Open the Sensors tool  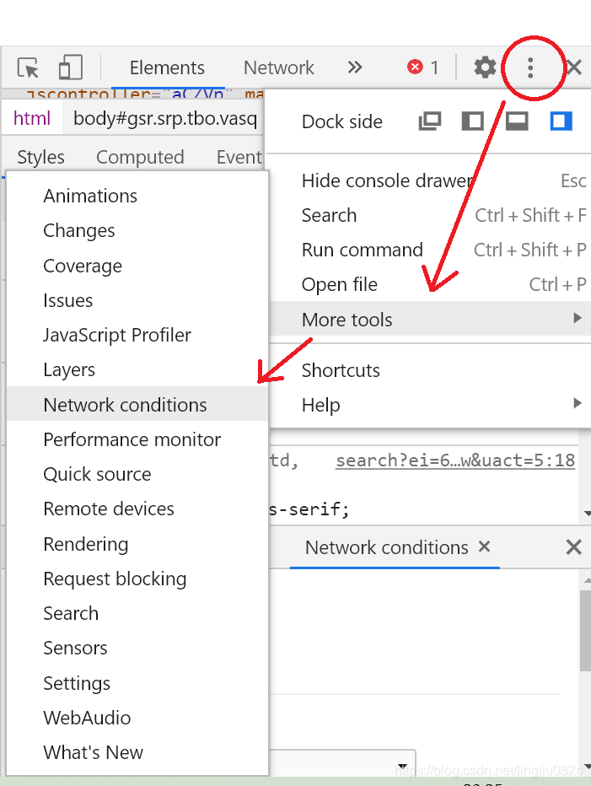coord(137,649)
